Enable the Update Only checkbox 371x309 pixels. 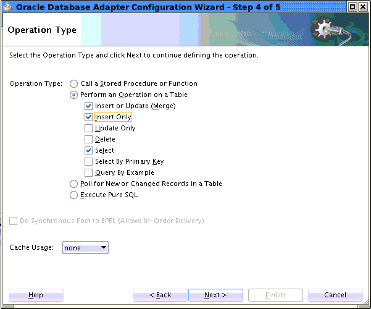point(88,128)
